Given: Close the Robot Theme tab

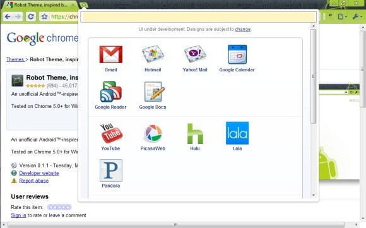Looking at the screenshot, I should pos(73,4).
